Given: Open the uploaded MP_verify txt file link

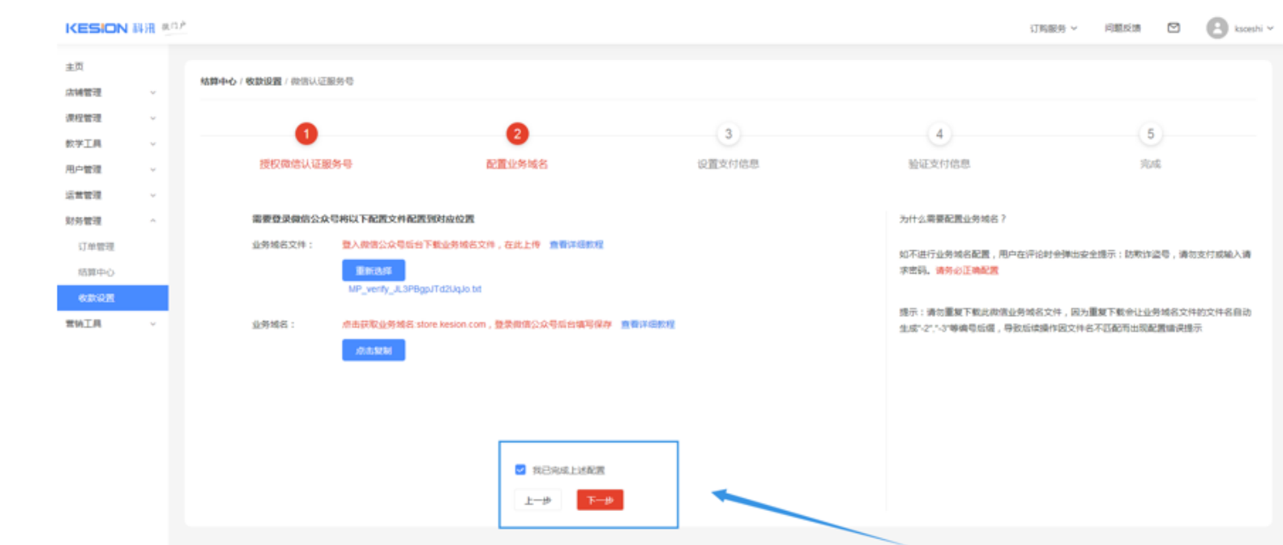Looking at the screenshot, I should (414, 289).
